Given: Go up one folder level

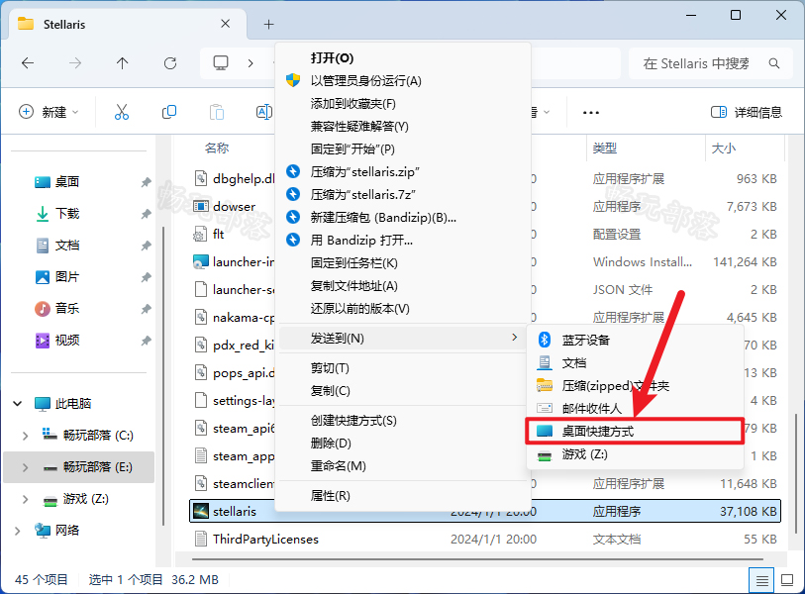Looking at the screenshot, I should (x=122, y=63).
